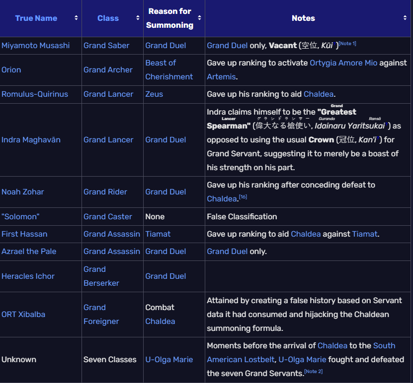The width and height of the screenshot is (413, 383).
Task: Sort table by Notes arrows
Action: [x=405, y=18]
